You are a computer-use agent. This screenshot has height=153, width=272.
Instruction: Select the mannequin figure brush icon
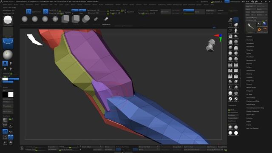point(236,31)
